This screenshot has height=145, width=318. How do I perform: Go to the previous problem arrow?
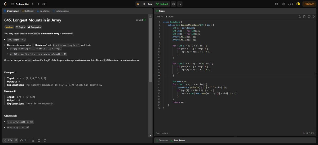click(x=32, y=4)
